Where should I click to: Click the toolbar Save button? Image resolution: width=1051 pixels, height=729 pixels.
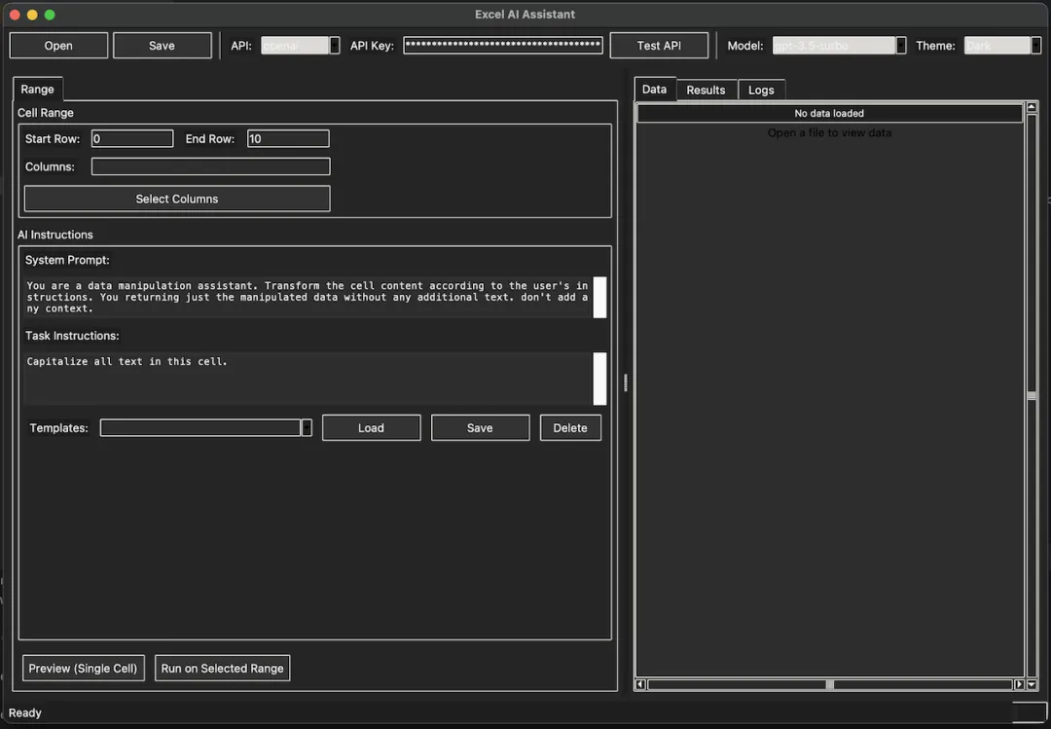pyautogui.click(x=163, y=46)
